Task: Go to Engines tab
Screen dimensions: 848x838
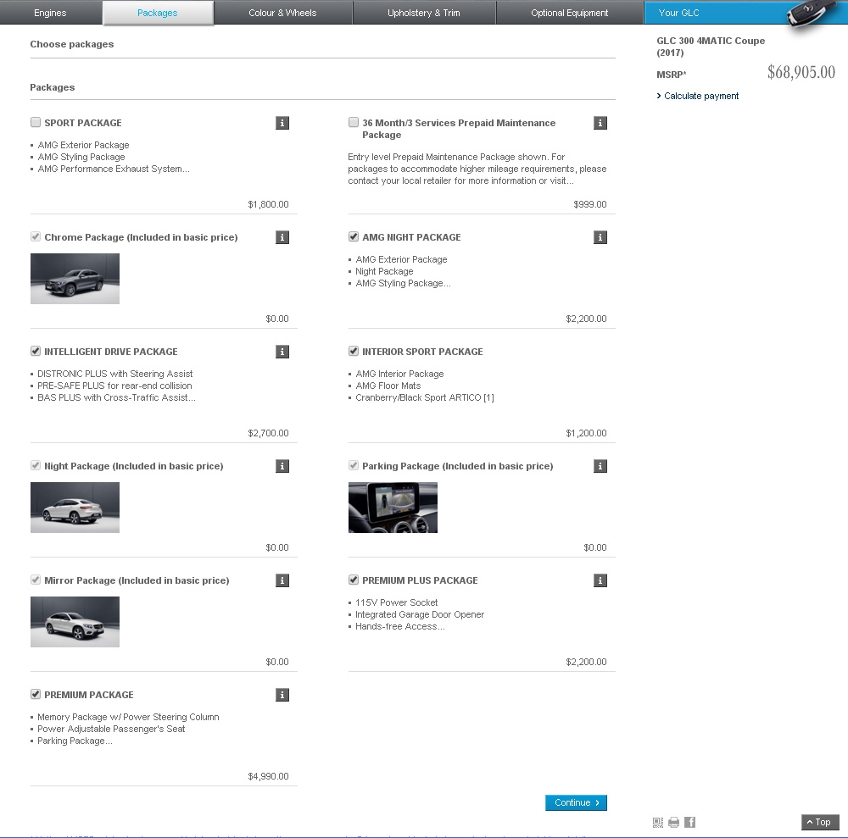Action: pos(50,13)
